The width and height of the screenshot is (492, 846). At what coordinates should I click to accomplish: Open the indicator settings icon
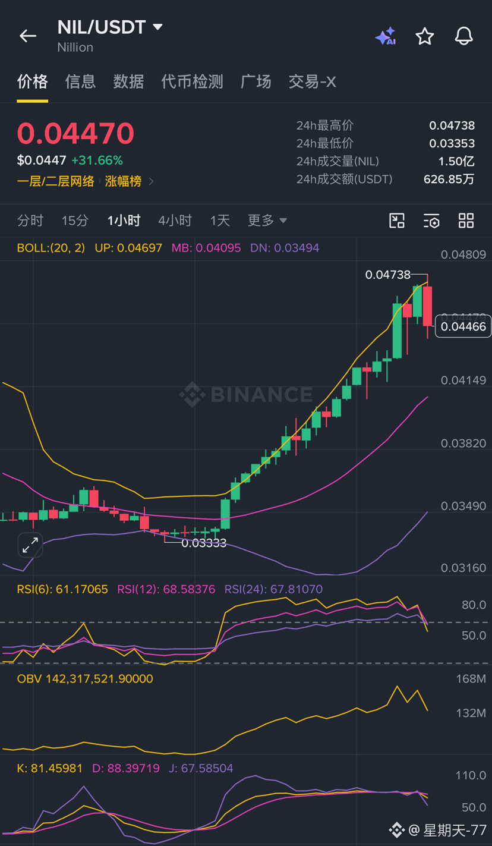coord(431,221)
